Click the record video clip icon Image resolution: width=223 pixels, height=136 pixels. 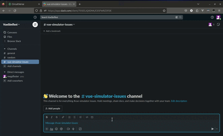point(68,129)
